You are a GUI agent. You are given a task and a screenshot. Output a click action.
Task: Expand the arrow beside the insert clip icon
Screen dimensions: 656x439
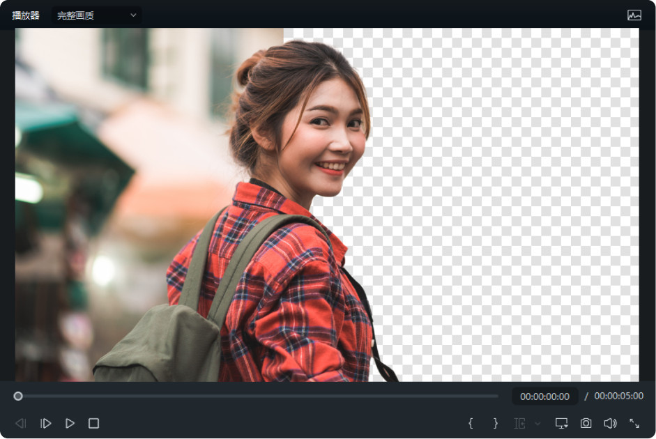coord(537,423)
